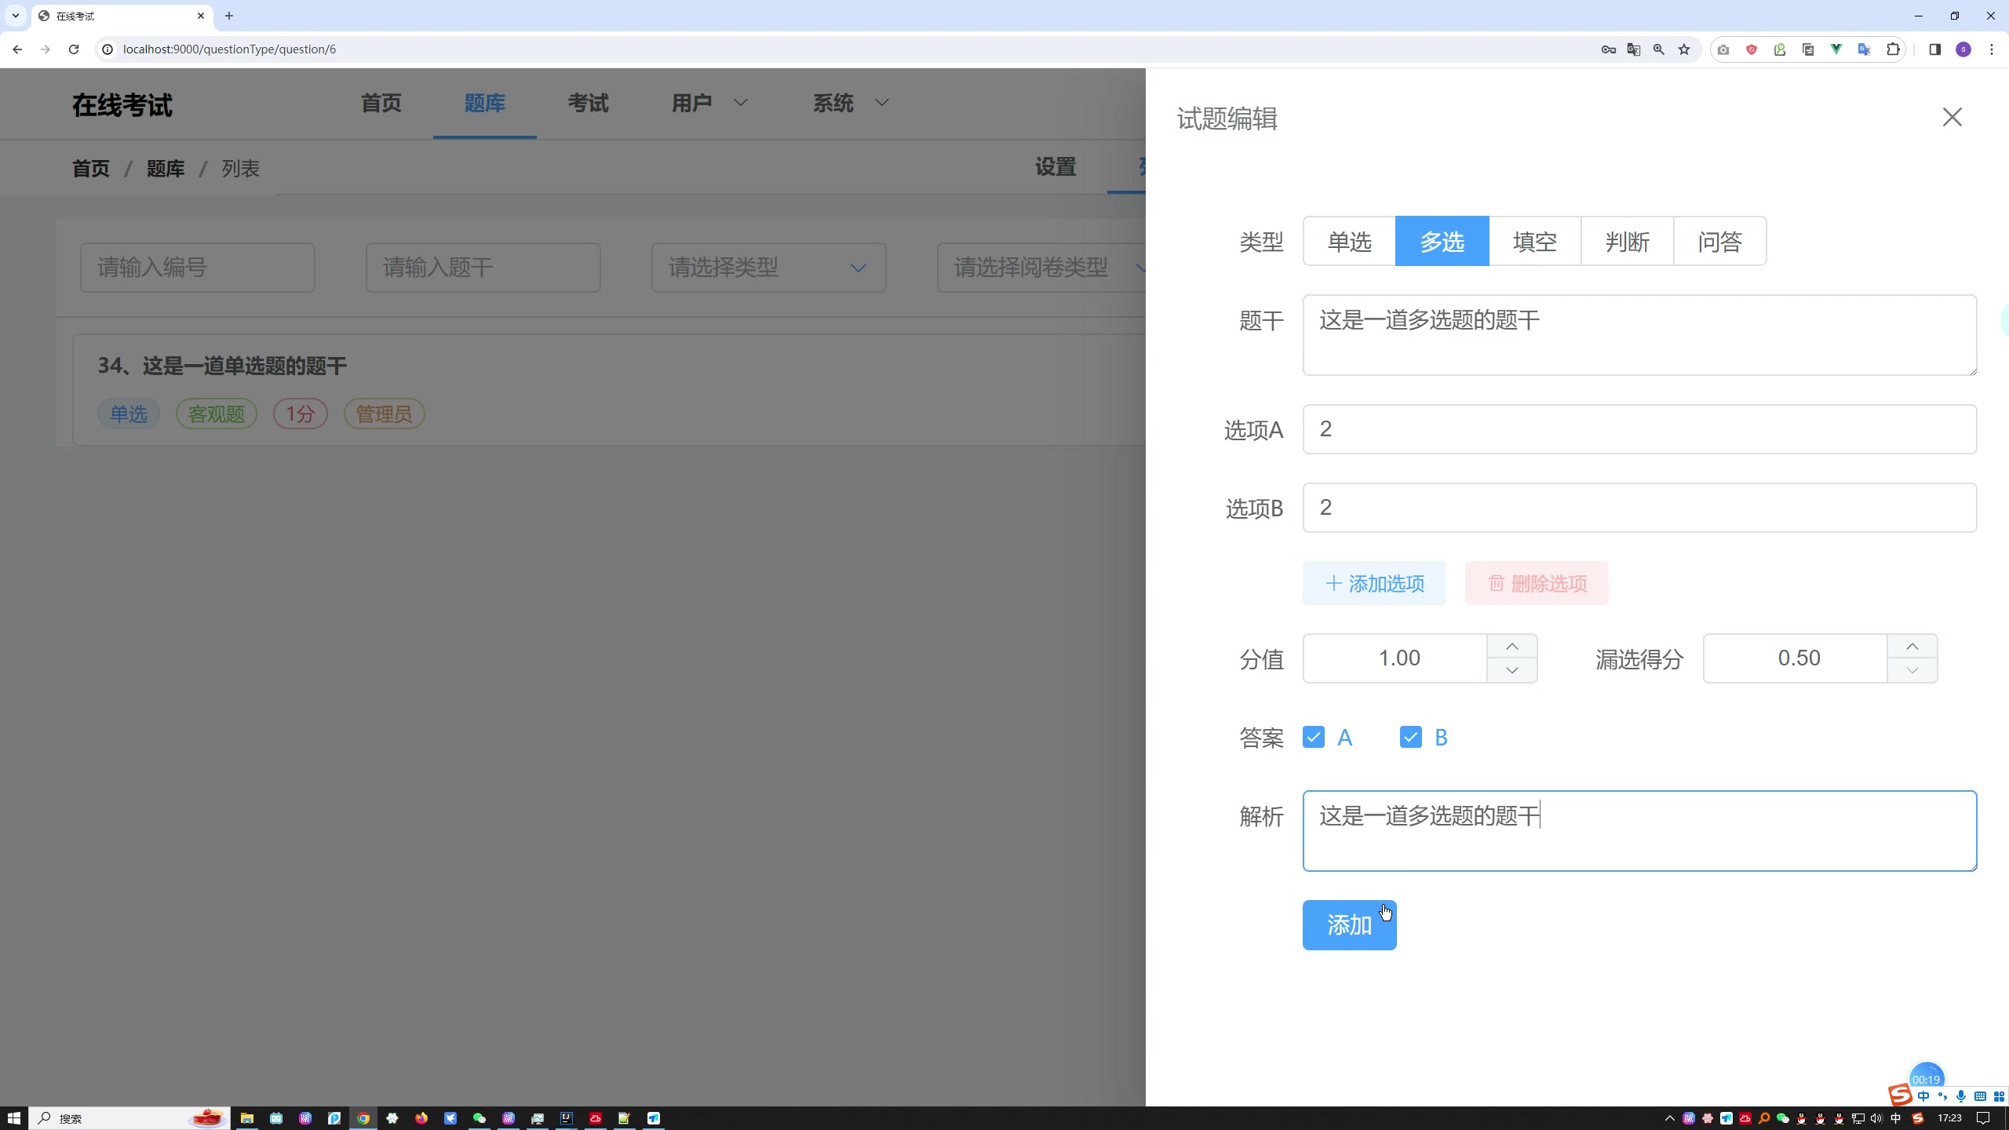Open IntelliJ IDEA from the taskbar
Image resolution: width=2009 pixels, height=1130 pixels.
[x=567, y=1118]
